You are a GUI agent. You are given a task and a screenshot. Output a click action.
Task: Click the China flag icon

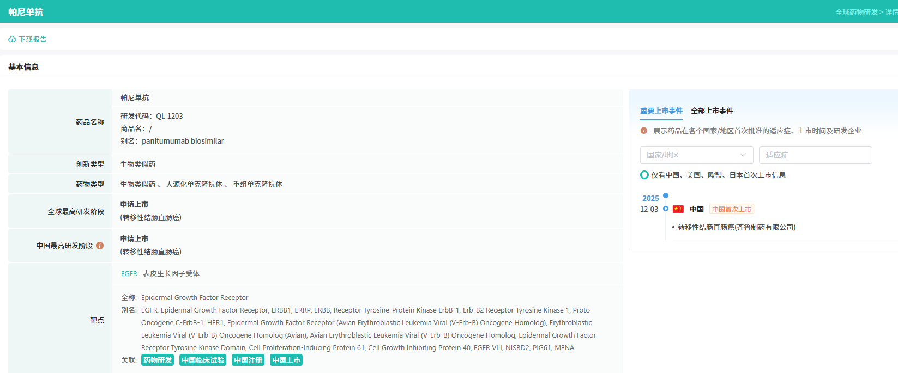coord(678,209)
